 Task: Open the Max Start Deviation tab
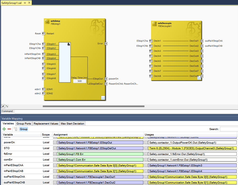pos(72,124)
